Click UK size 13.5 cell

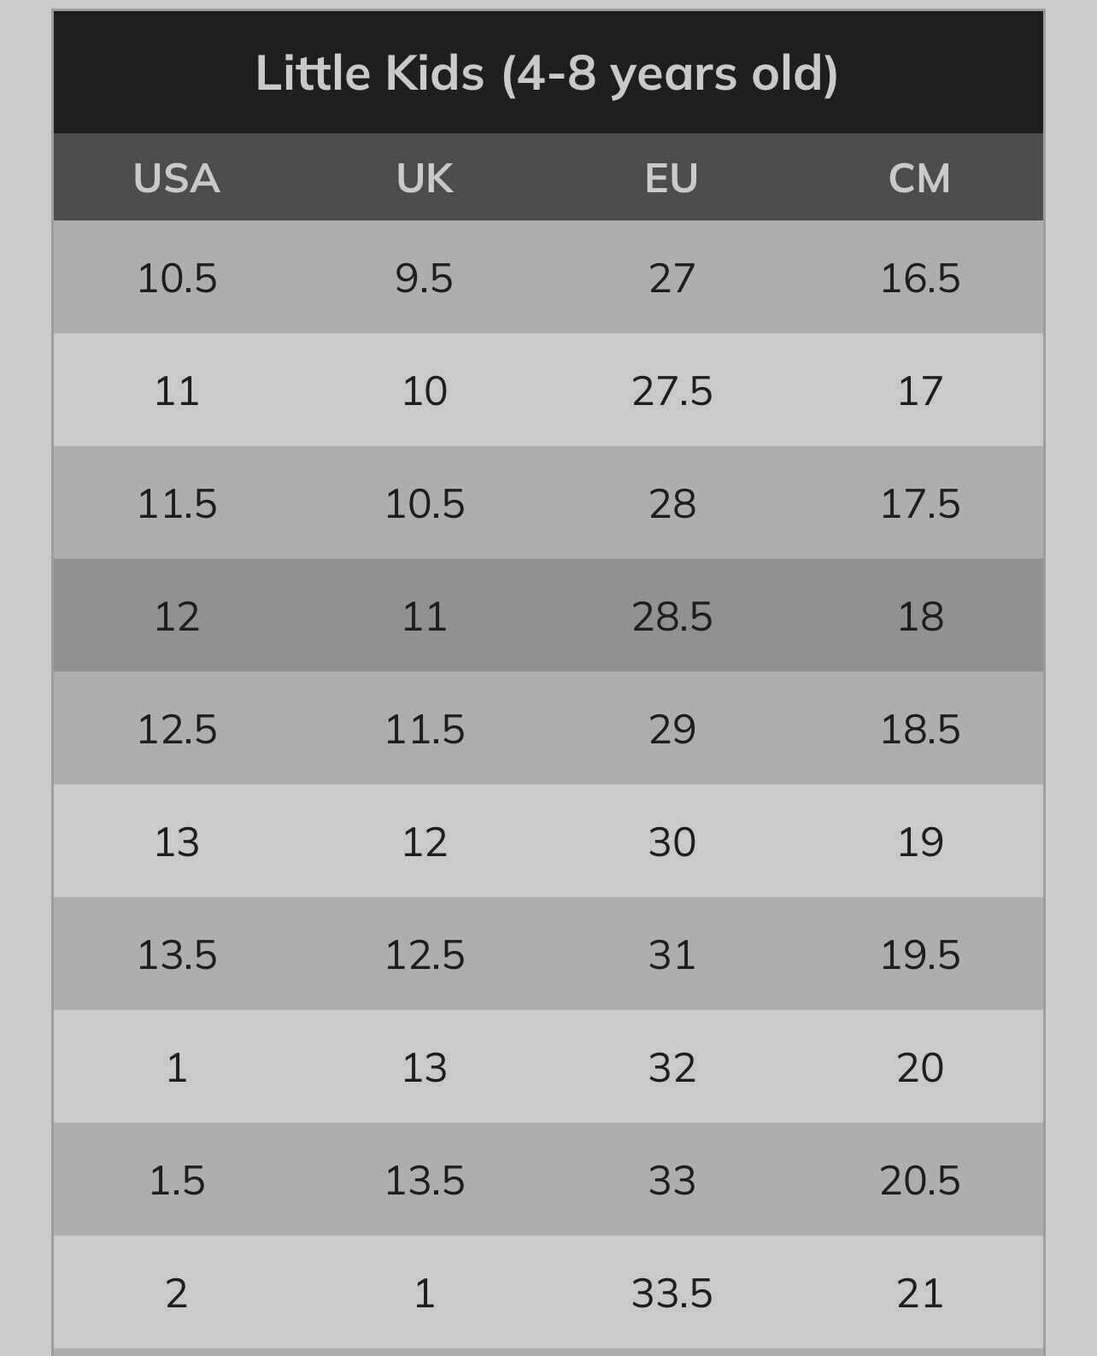click(425, 1181)
